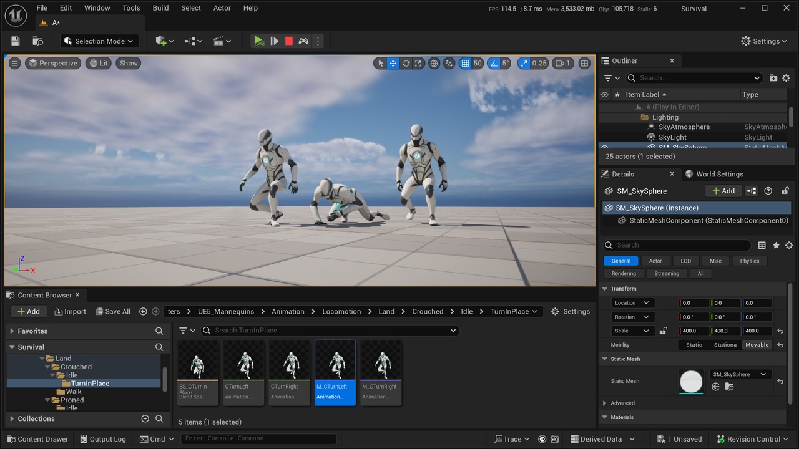The height and width of the screenshot is (449, 799).
Task: Click the static mesh sphere thumbnail
Action: click(x=691, y=381)
